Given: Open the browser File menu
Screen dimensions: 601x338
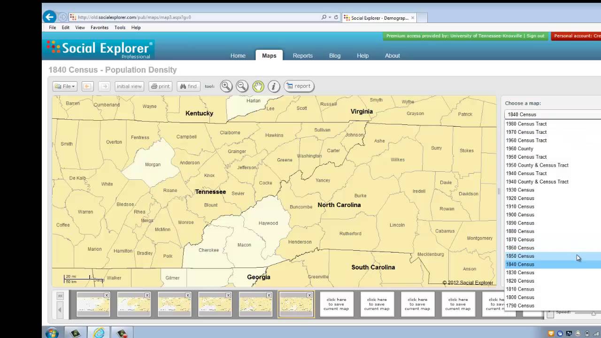Looking at the screenshot, I should pyautogui.click(x=53, y=28).
